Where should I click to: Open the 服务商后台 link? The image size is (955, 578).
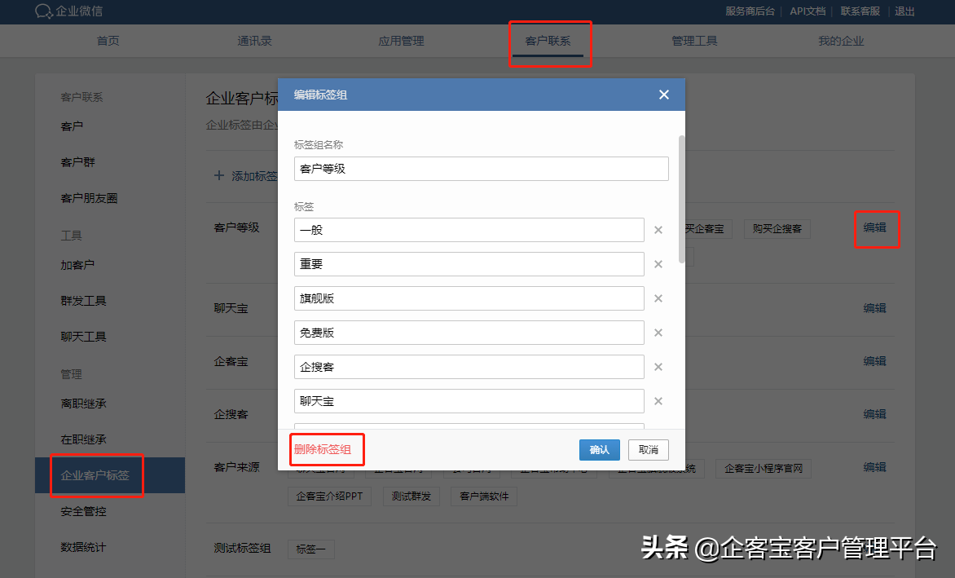point(750,11)
